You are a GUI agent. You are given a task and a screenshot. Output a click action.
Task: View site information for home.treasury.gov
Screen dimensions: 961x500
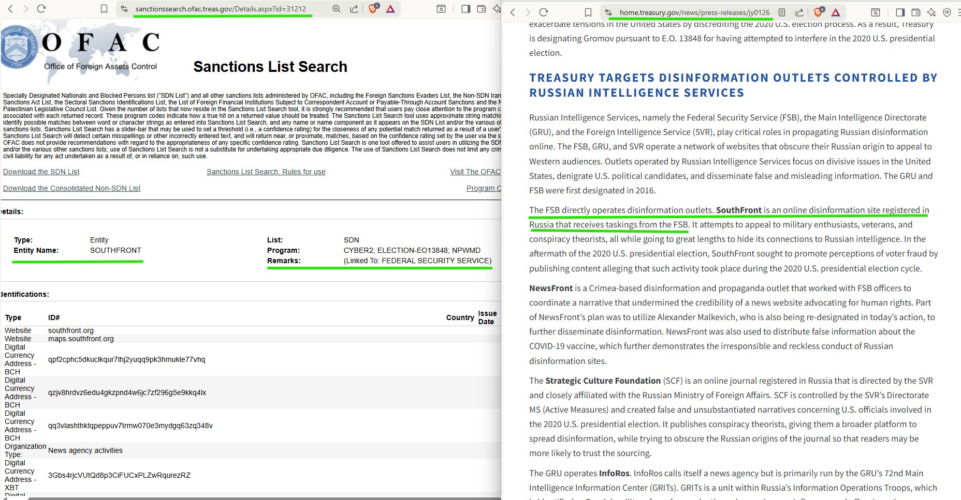tap(608, 12)
